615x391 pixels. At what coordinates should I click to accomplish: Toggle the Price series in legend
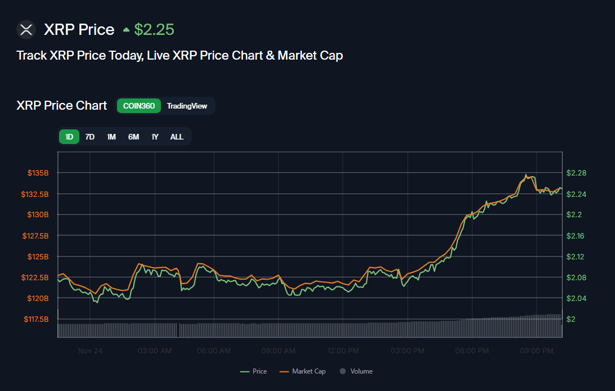click(x=253, y=371)
